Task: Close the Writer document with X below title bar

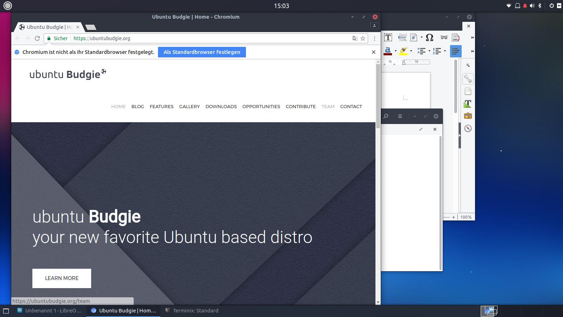Action: click(468, 26)
